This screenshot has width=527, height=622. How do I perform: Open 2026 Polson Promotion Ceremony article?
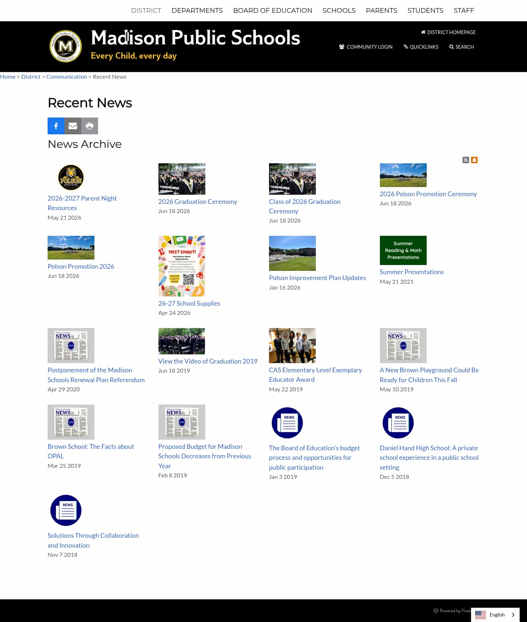(428, 194)
